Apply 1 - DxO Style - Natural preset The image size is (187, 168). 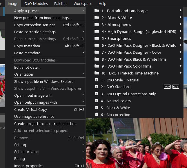pyautogui.click(x=135, y=80)
